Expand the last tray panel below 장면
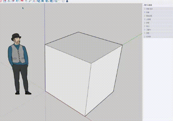173x121 pixels. (x=158, y=37)
